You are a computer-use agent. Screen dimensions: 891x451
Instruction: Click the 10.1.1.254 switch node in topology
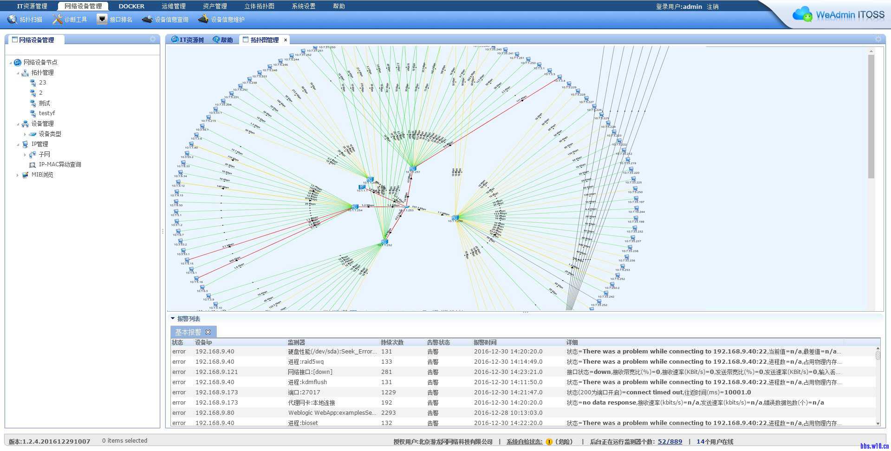355,207
